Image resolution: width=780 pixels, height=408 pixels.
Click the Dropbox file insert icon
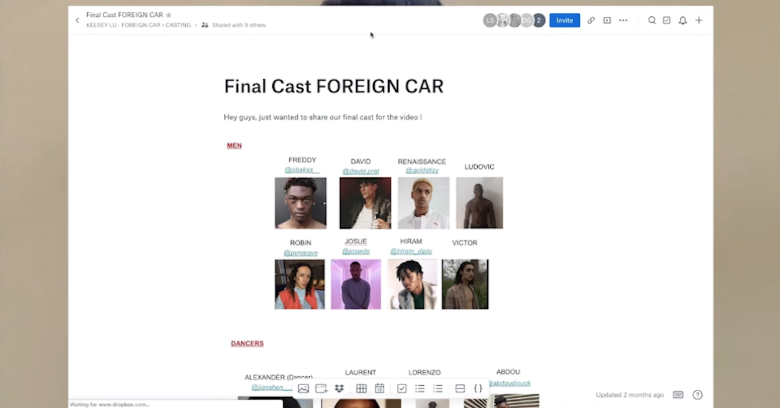pyautogui.click(x=339, y=389)
